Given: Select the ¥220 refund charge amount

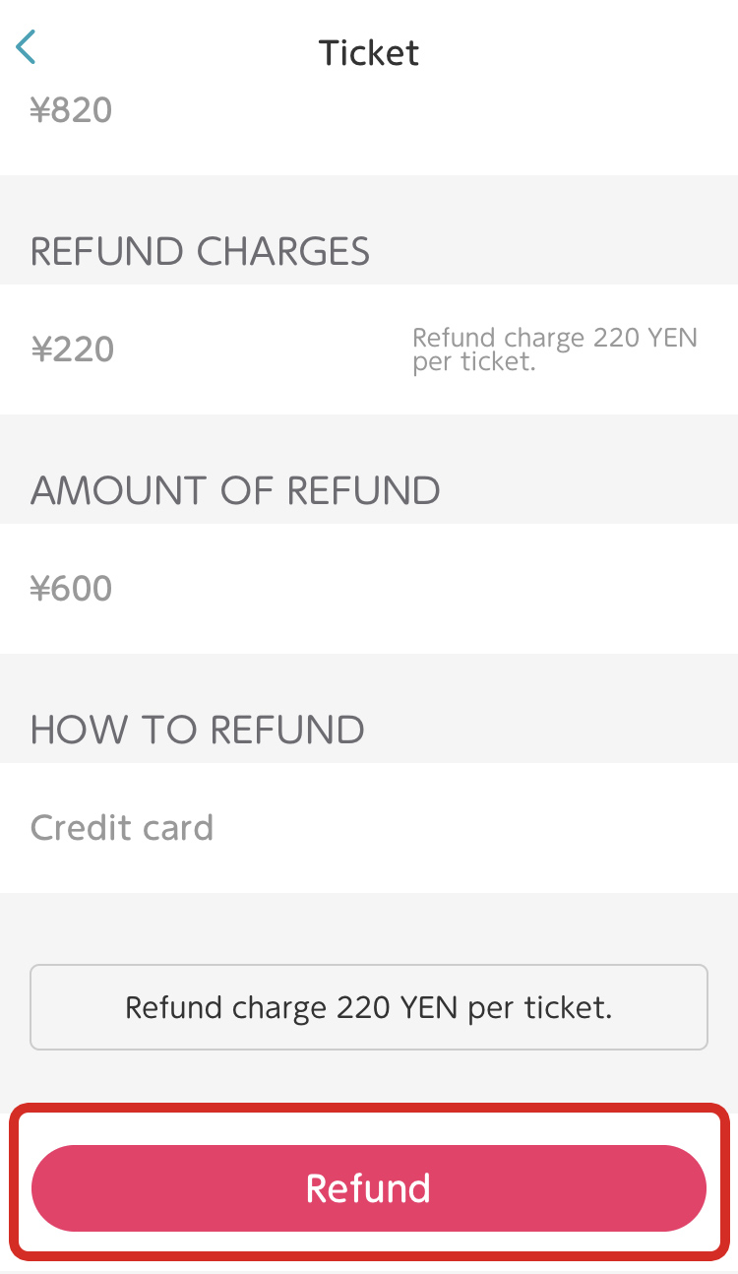Looking at the screenshot, I should coord(73,350).
